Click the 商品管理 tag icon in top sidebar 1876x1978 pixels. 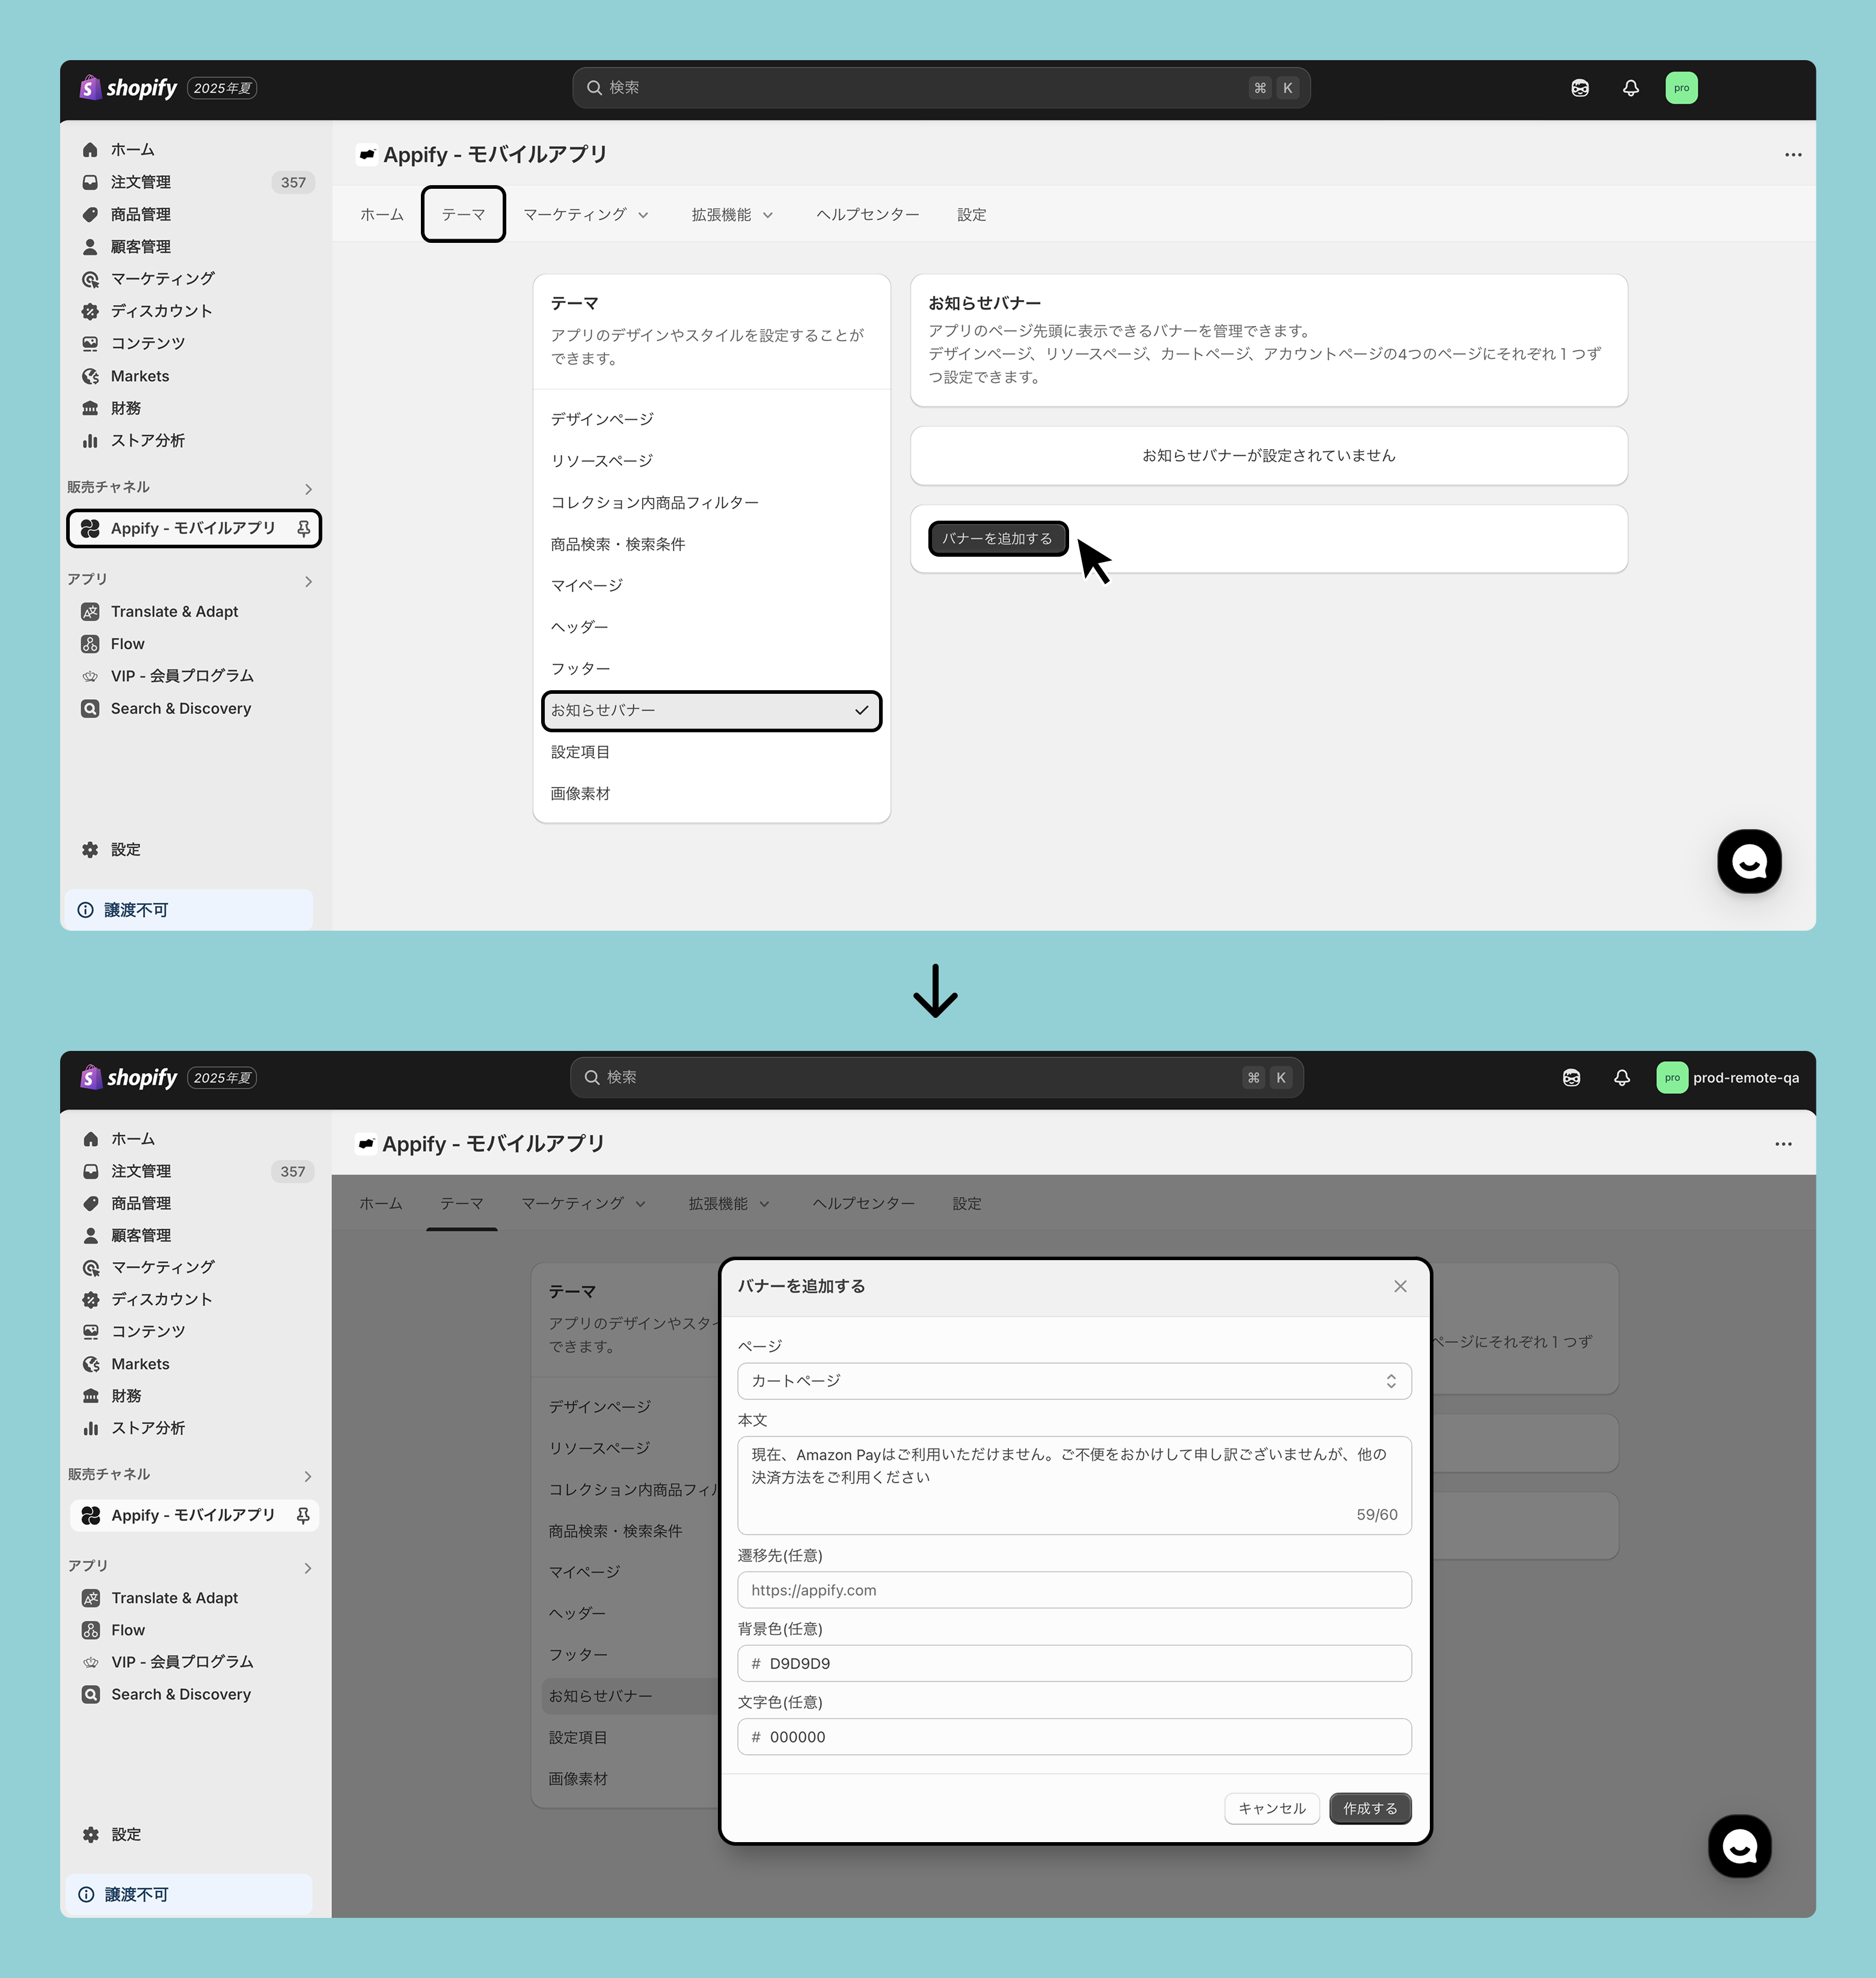[x=90, y=214]
